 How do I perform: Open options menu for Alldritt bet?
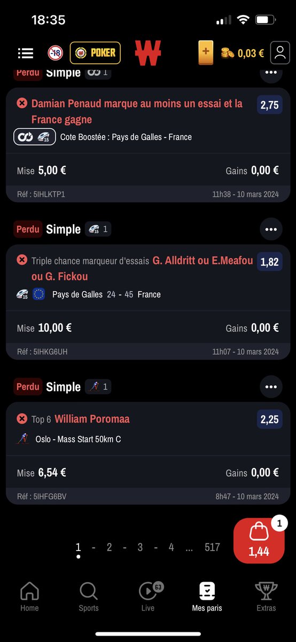pos(271,230)
